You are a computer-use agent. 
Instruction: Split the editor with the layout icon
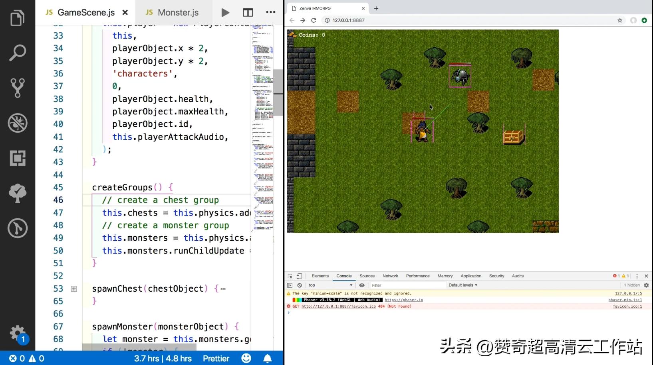[x=248, y=12]
